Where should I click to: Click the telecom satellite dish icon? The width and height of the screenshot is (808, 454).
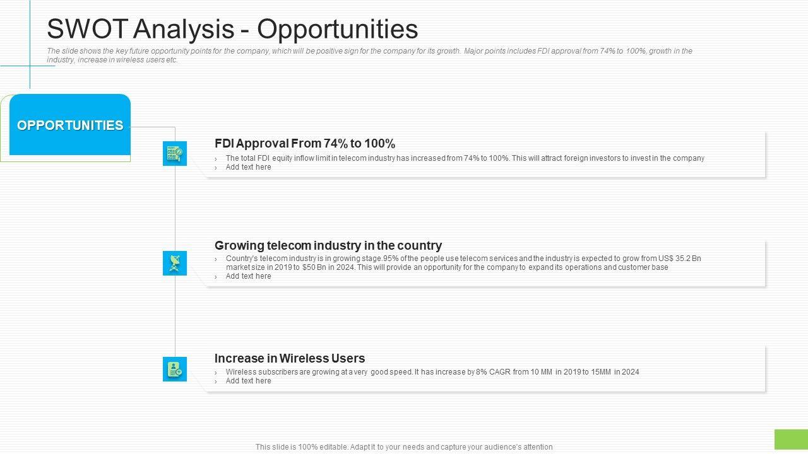click(175, 263)
